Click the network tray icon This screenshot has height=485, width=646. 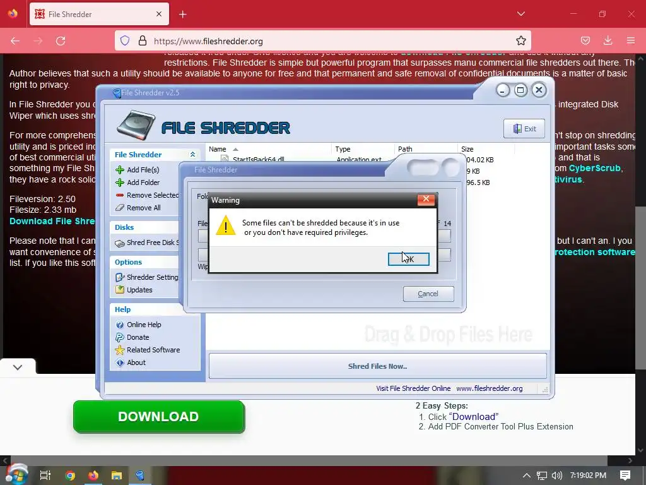pyautogui.click(x=542, y=476)
